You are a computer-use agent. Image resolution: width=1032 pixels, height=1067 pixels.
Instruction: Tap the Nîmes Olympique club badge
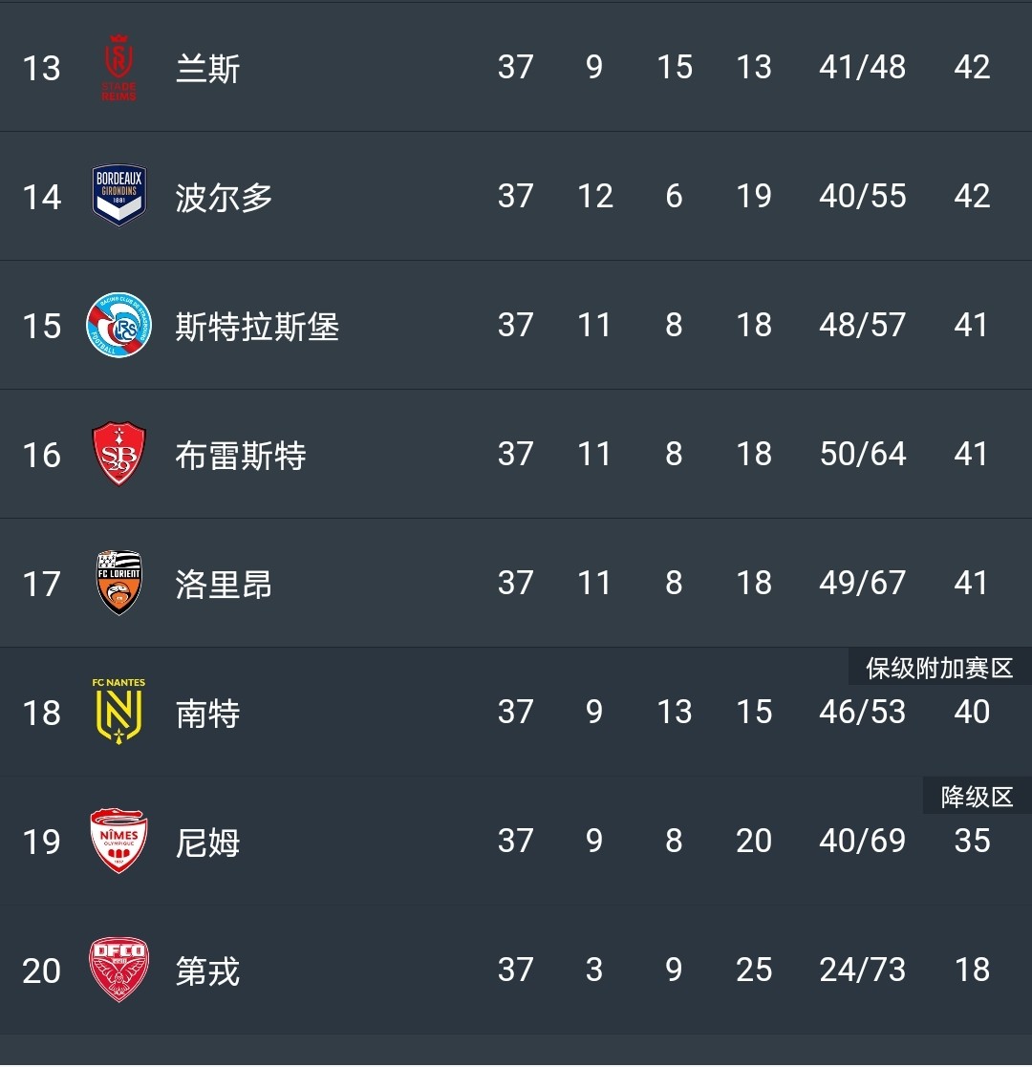pos(119,841)
